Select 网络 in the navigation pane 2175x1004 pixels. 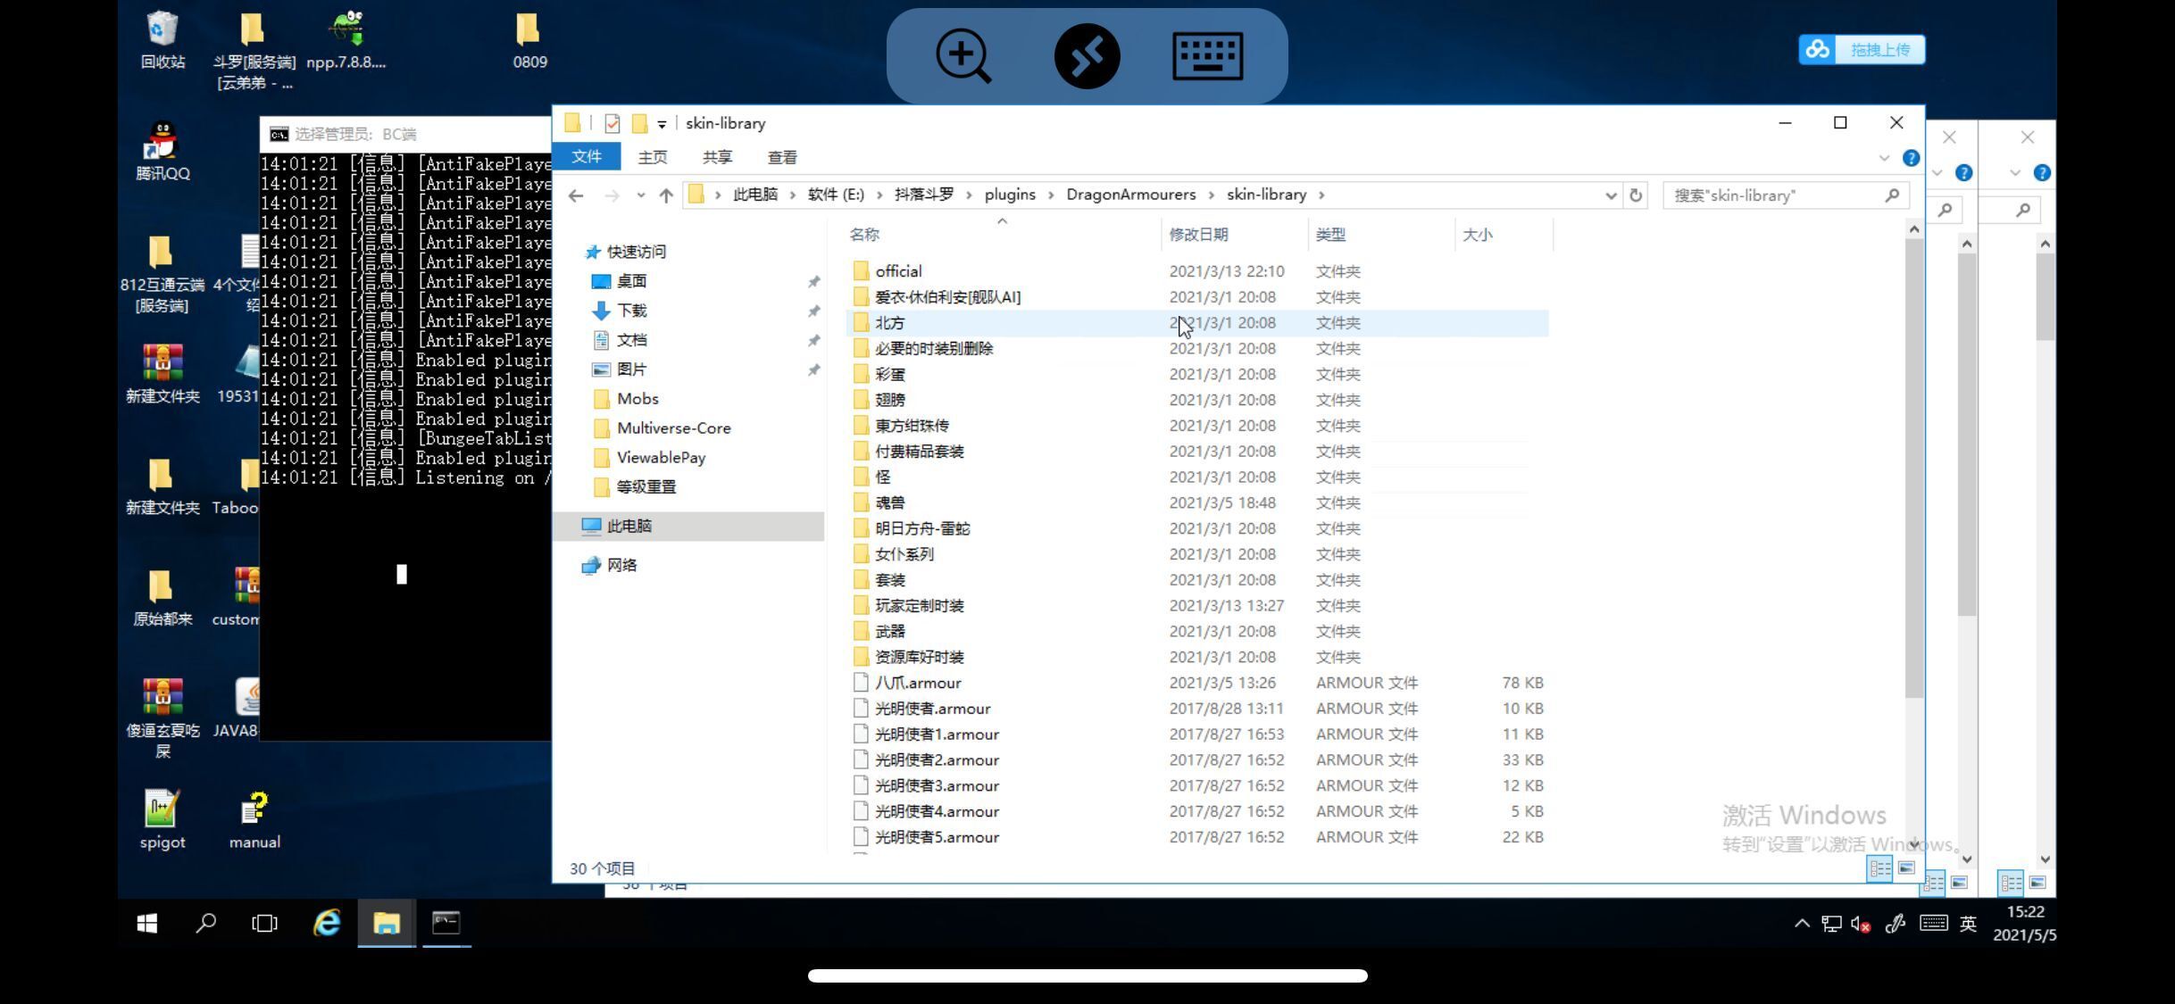[x=621, y=566]
